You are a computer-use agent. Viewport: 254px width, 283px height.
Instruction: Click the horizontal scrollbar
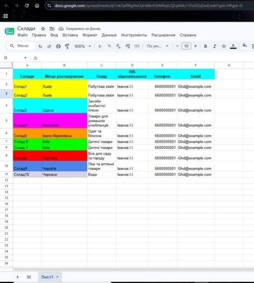tap(133, 270)
